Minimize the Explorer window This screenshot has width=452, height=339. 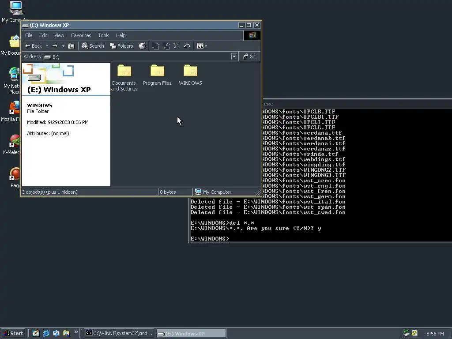pos(241,25)
